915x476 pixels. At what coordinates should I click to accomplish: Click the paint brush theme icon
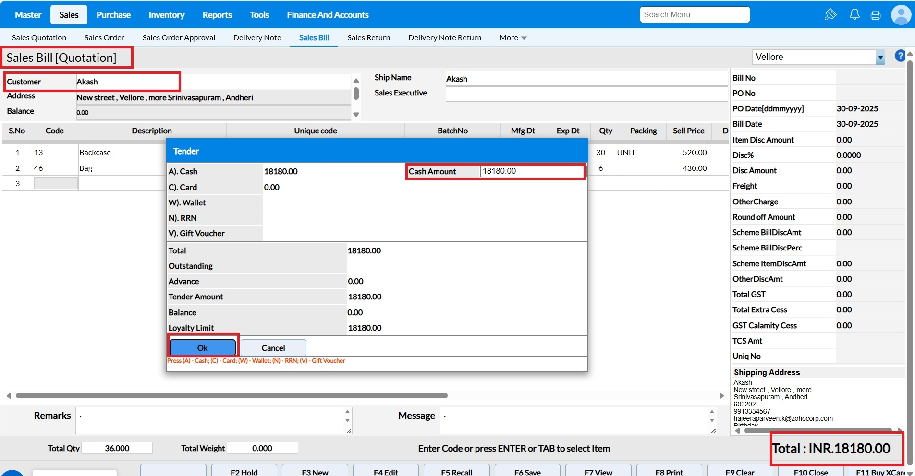point(830,14)
